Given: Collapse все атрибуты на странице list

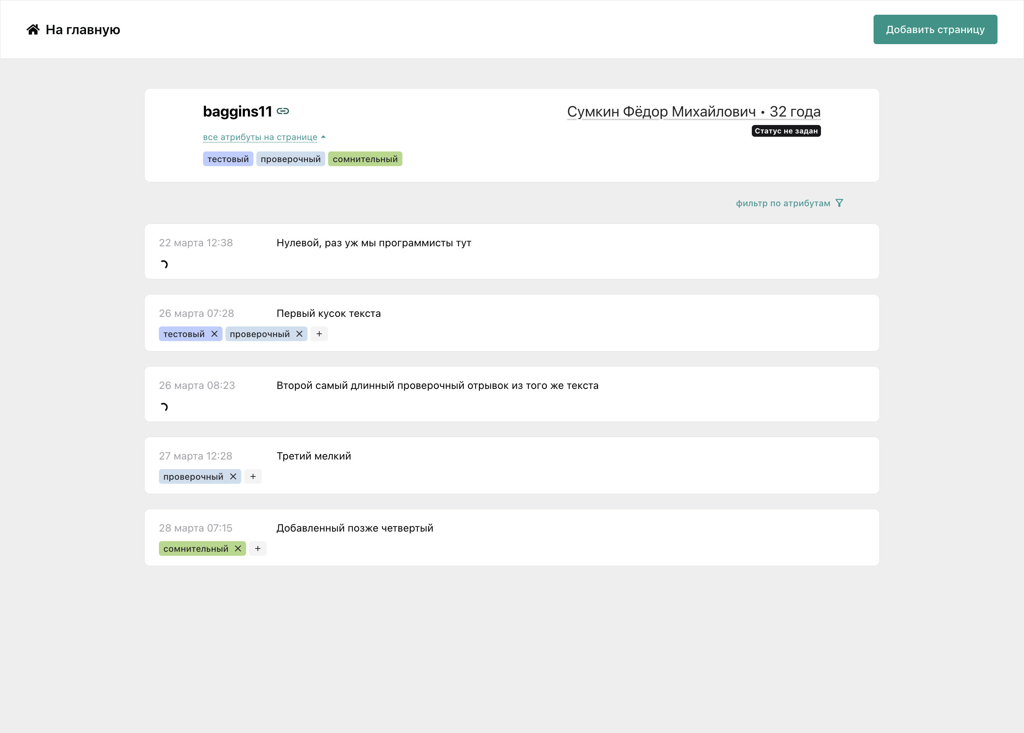Looking at the screenshot, I should pos(260,137).
